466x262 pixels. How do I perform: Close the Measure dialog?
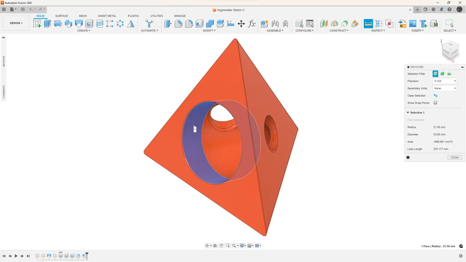point(455,157)
